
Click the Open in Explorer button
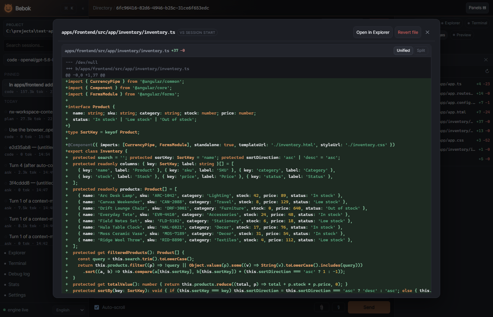click(x=373, y=32)
